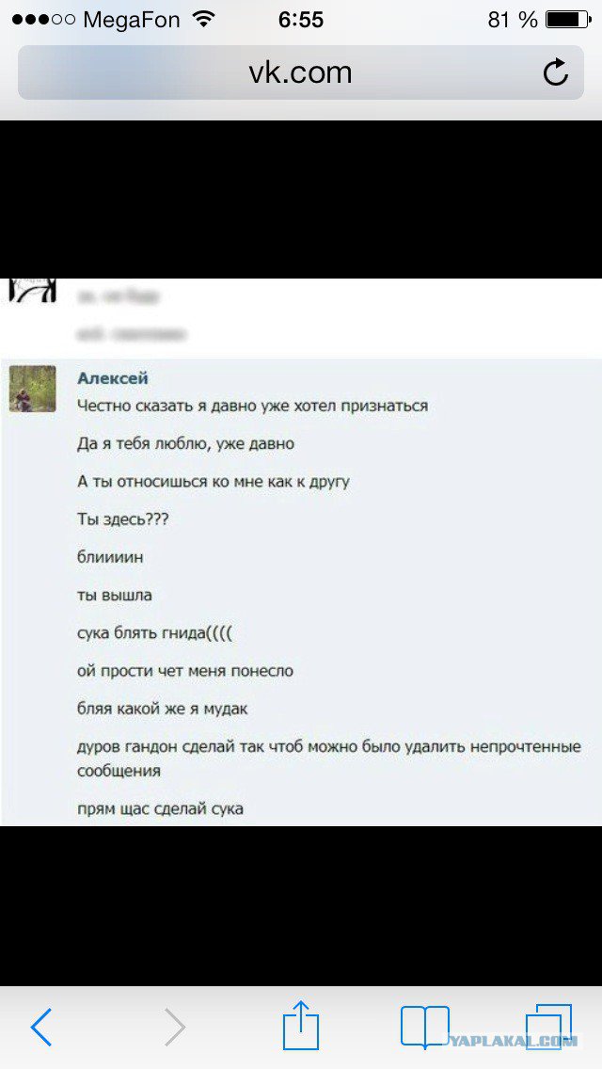This screenshot has width=602, height=1069.
Task: Tap the battery indicator icon
Action: point(568,20)
